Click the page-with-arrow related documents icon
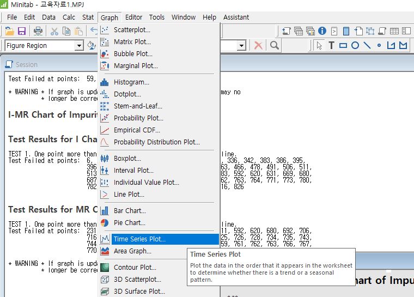Screen dimensions: 414x297 point(358,31)
